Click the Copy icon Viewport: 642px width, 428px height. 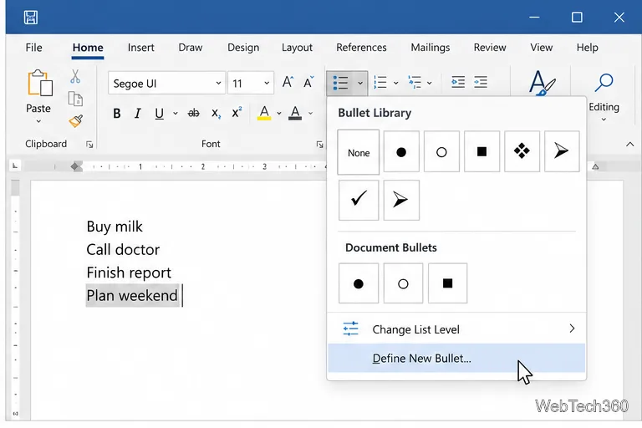[75, 99]
